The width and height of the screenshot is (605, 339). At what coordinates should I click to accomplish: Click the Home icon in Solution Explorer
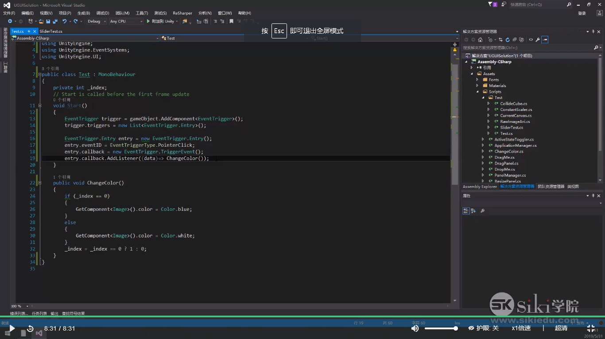[480, 40]
